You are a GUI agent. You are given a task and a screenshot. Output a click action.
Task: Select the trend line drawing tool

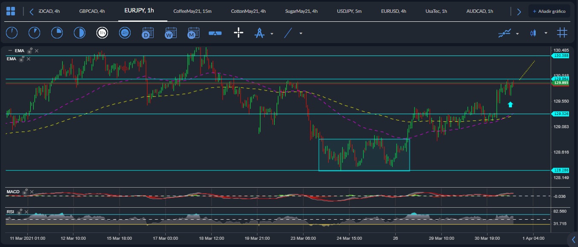click(x=289, y=32)
